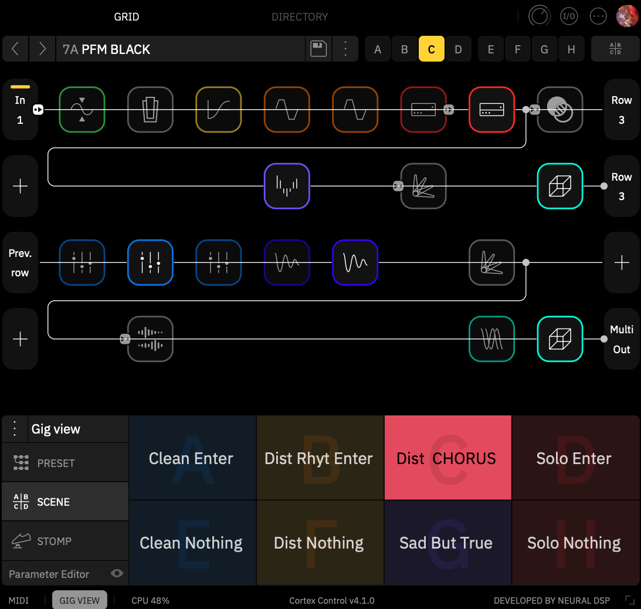Select the grey fan-shaped block in row 3

click(491, 263)
